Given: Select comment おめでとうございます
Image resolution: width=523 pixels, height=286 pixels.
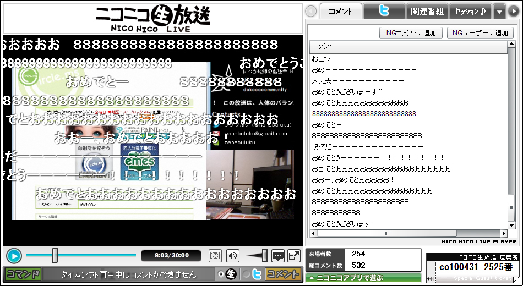Looking at the screenshot, I should (408, 224).
